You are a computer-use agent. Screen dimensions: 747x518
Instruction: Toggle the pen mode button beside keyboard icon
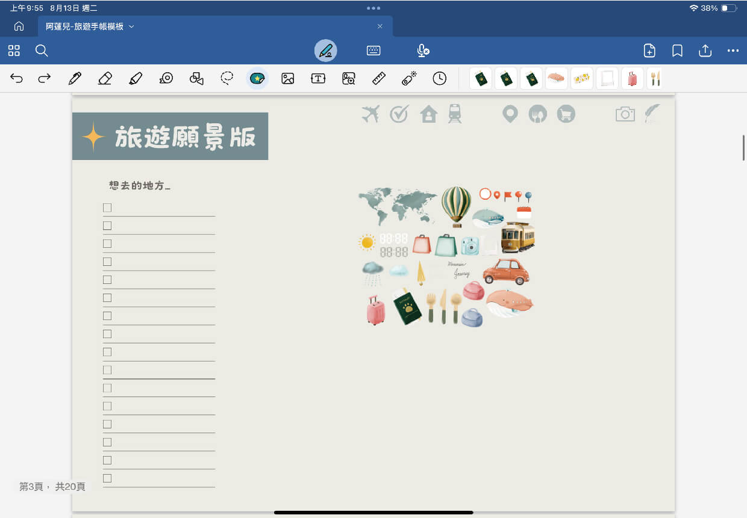(325, 51)
